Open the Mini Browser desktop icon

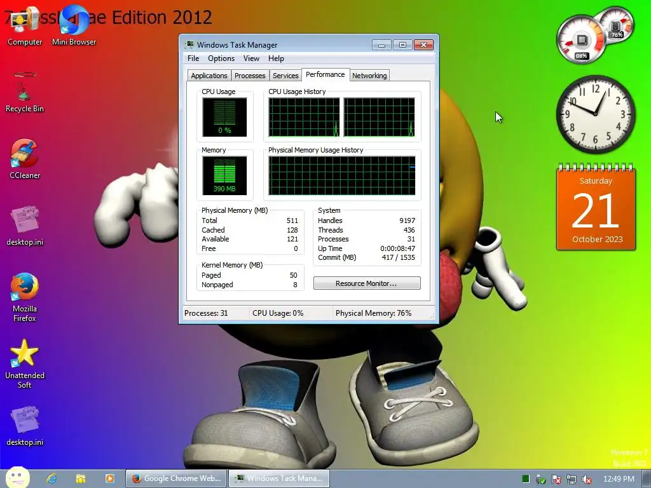(x=74, y=25)
